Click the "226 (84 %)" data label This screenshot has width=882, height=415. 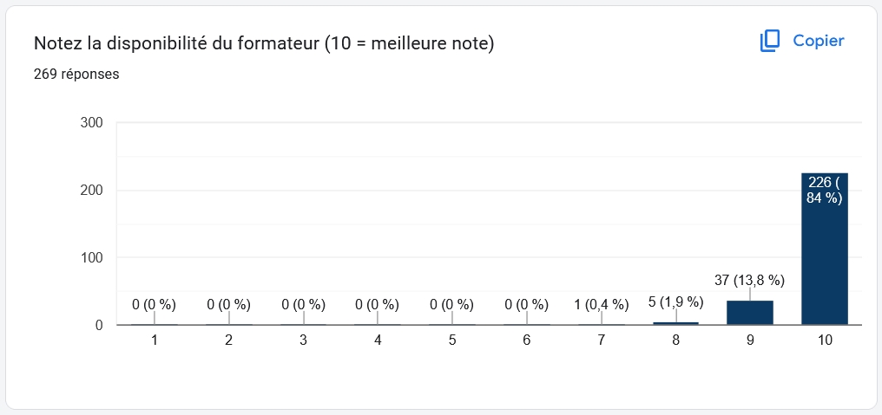824,190
